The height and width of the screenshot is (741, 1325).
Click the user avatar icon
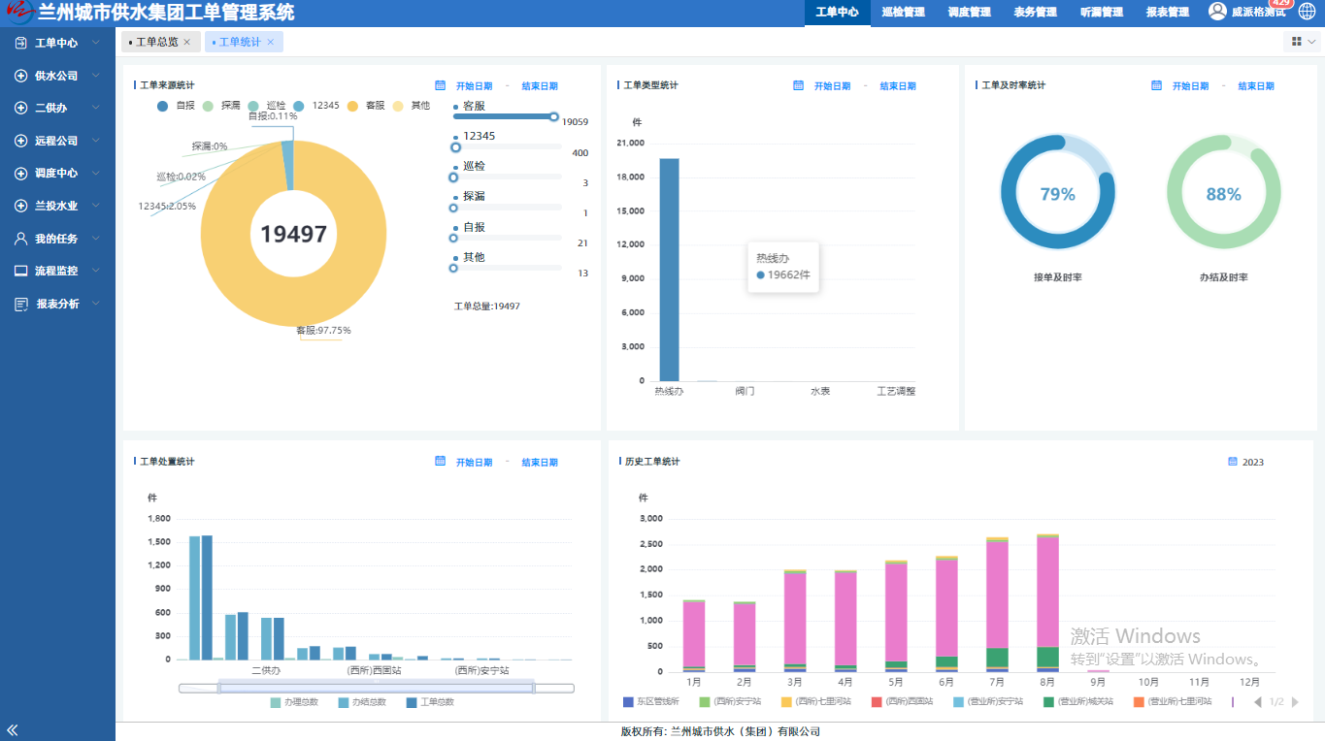click(1217, 11)
